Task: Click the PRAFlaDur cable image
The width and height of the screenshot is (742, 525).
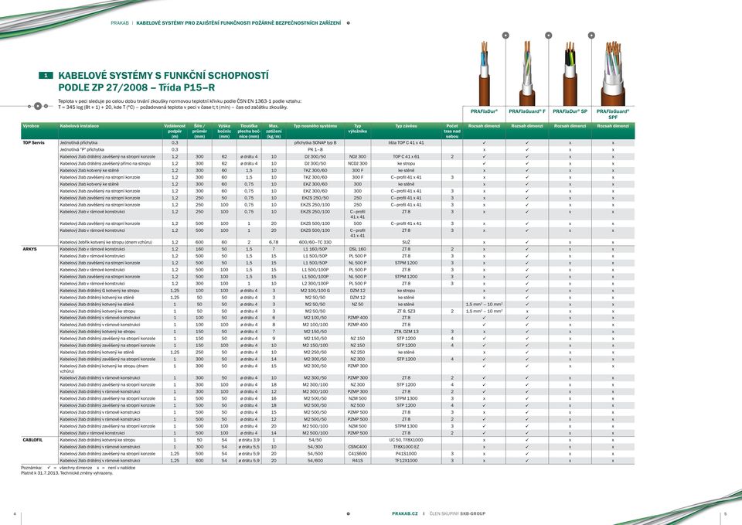Action: point(484,73)
